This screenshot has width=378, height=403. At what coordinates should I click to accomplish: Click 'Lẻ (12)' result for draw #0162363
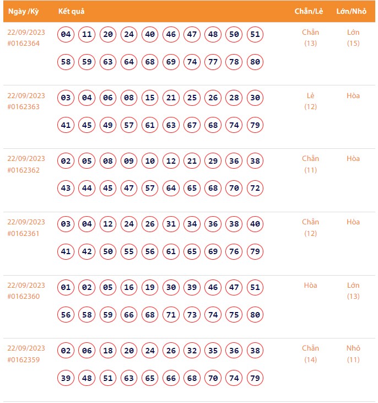click(x=311, y=101)
